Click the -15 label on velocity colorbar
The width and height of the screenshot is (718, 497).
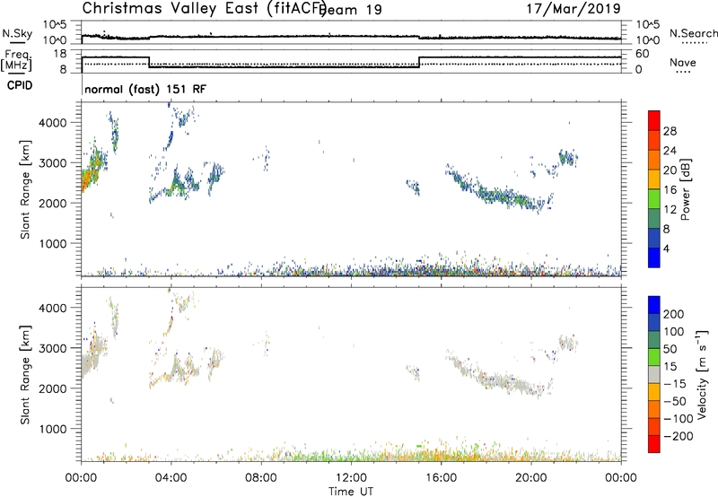[x=675, y=384]
